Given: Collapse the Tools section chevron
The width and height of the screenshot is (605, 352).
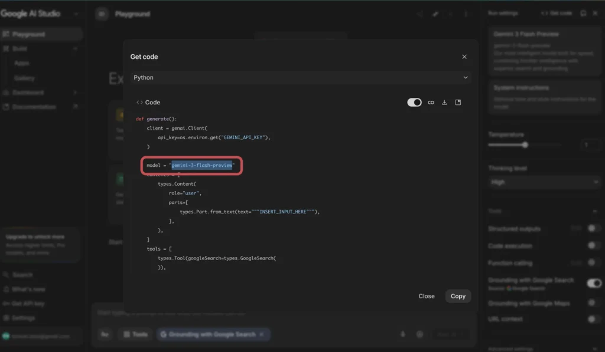Looking at the screenshot, I should 594,211.
